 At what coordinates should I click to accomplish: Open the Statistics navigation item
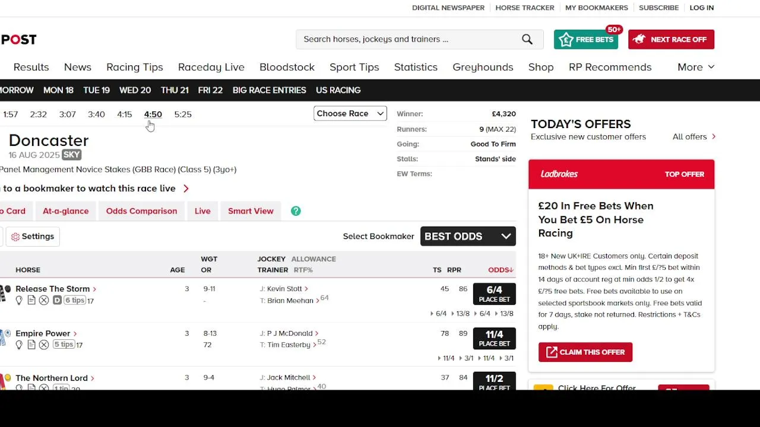(416, 67)
